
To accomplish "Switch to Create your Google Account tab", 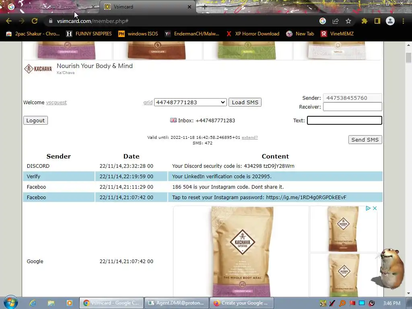I will coord(50,7).
